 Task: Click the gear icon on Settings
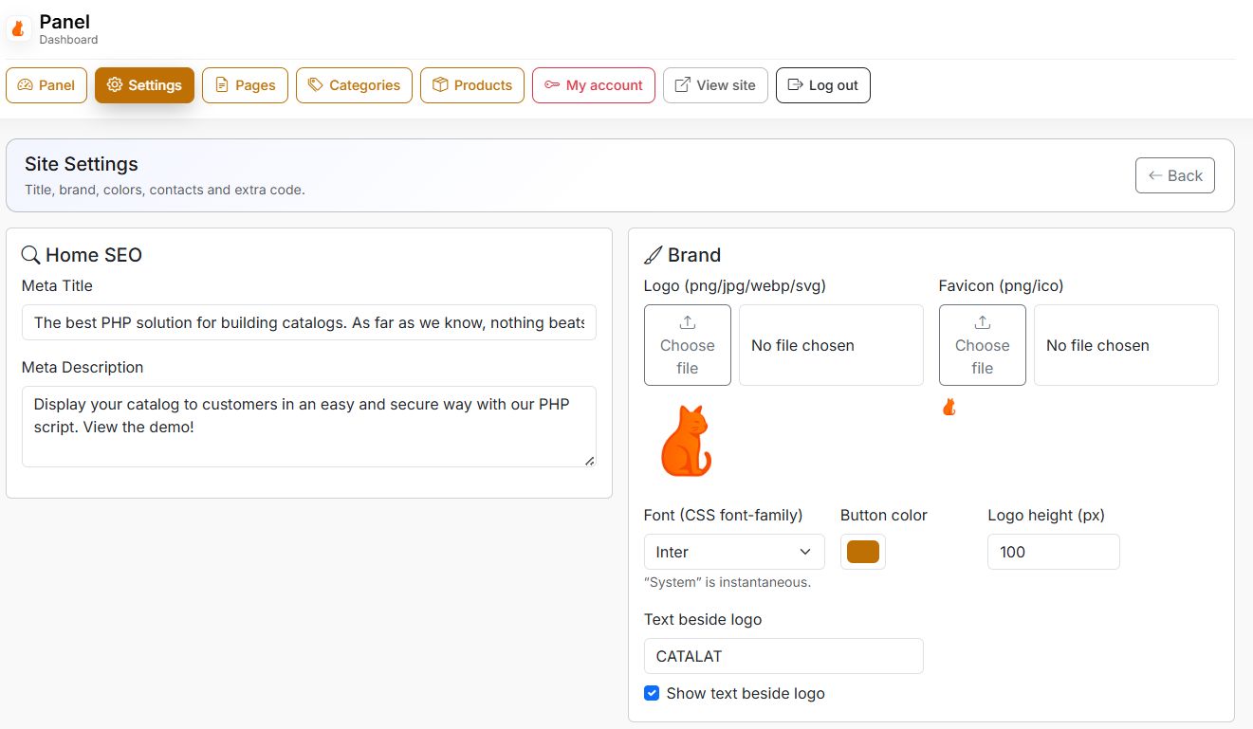click(x=115, y=85)
